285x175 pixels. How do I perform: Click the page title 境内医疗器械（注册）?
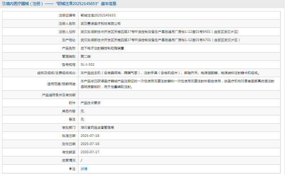[25, 4]
